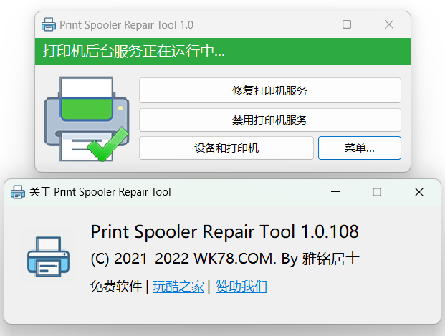The height and width of the screenshot is (336, 445).
Task: Click main window title Print Spooler Repair Tool 1.0
Action: click(126, 25)
